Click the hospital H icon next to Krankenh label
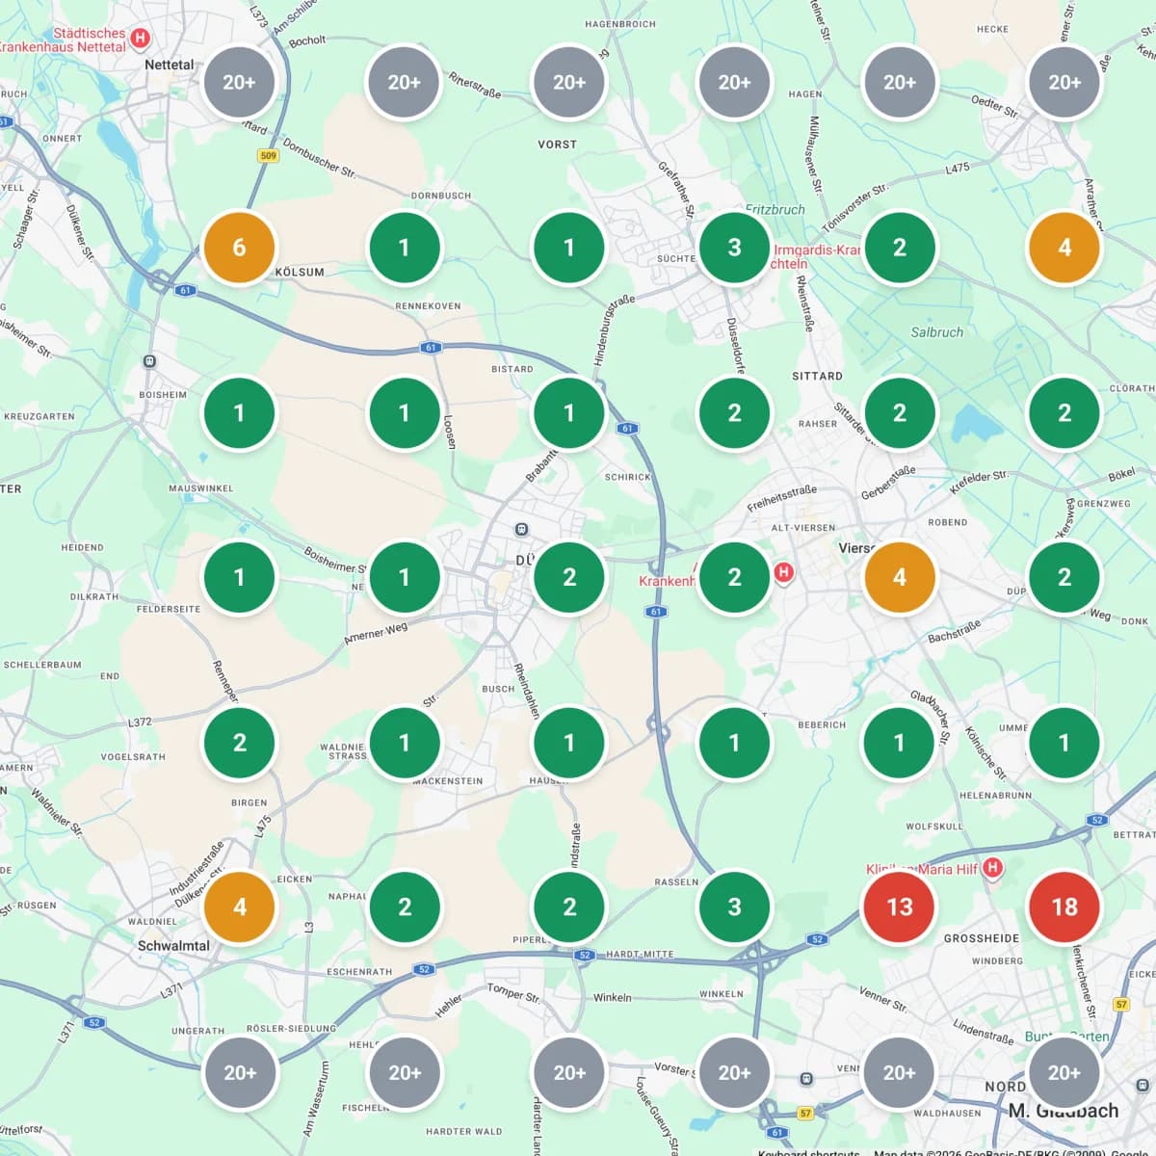Viewport: 1156px width, 1156px height. pos(783,572)
